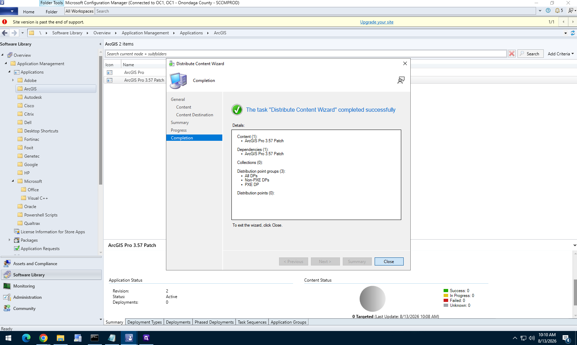Collapse the Software Library navigation pane

[x=100, y=44]
